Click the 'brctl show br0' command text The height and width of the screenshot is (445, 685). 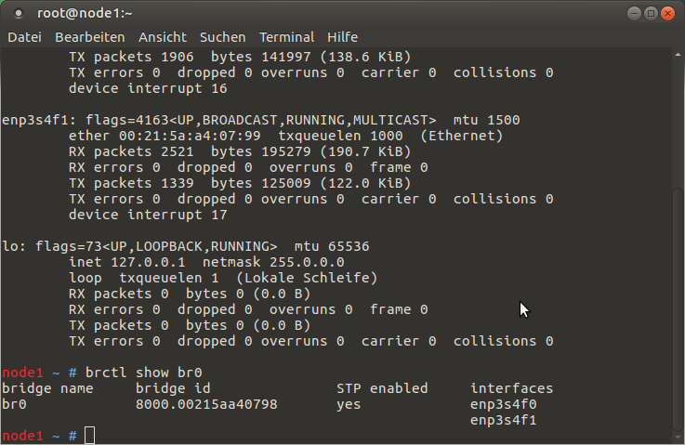pos(144,373)
